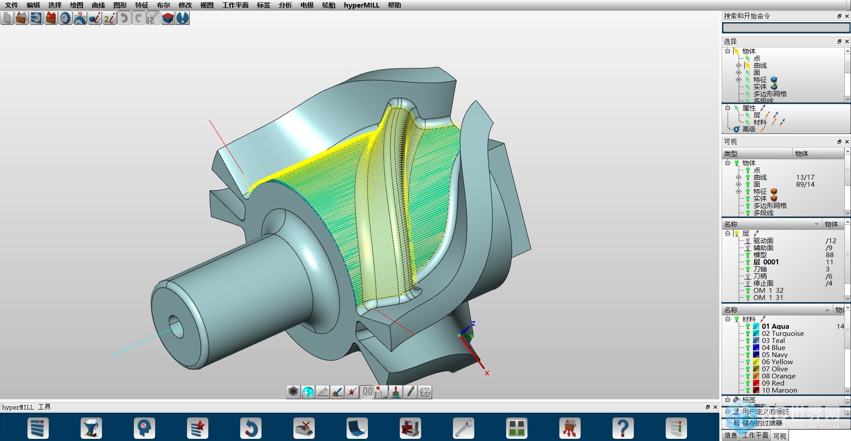Toggle visibility bulb for layer 辅助面

point(748,248)
